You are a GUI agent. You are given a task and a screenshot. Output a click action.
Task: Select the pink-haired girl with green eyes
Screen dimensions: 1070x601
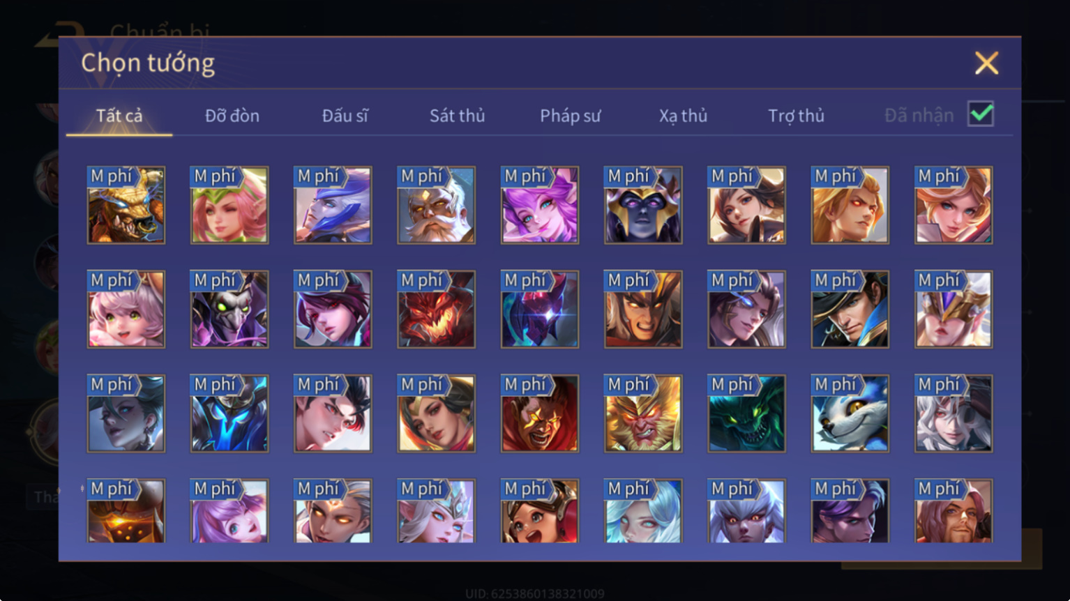(126, 310)
